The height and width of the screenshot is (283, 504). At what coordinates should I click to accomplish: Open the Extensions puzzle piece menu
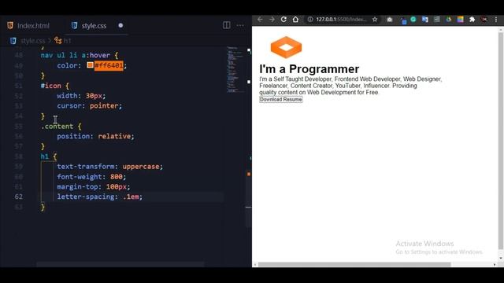(472, 20)
